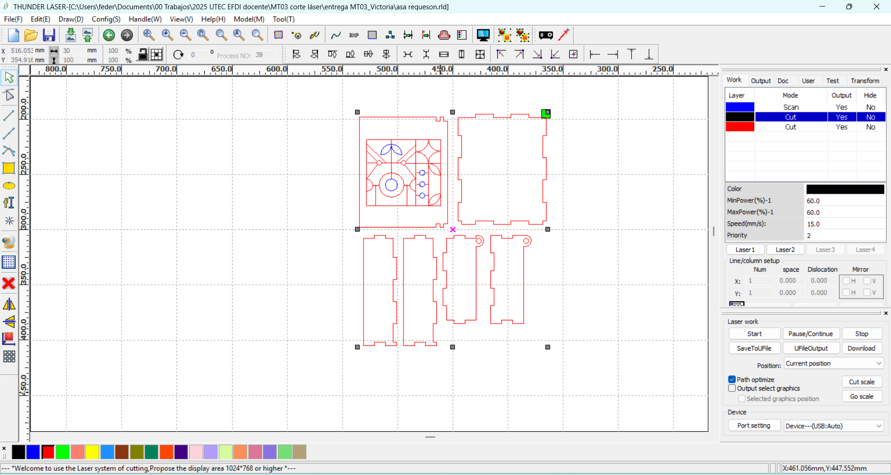Switch to the Output tab
This screenshot has width=891, height=475.
761,81
